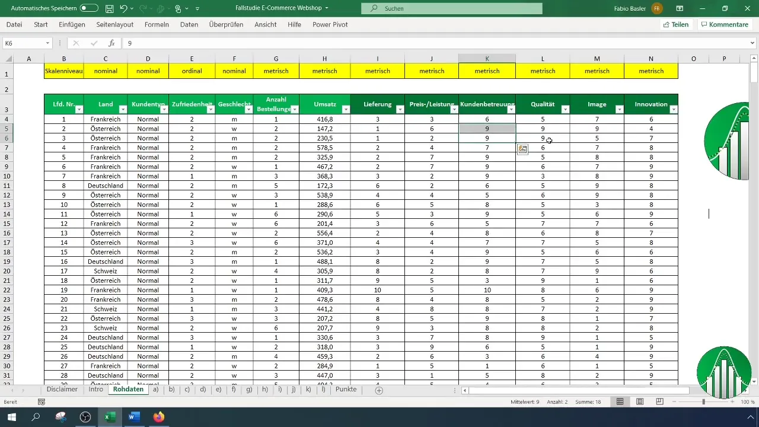Image resolution: width=759 pixels, height=427 pixels.
Task: Click the Name Box showing K6
Action: point(23,43)
